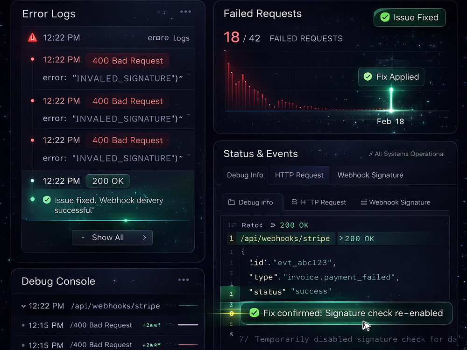467x350 pixels.
Task: Open Debug Console three-dot menu
Action: point(184,280)
